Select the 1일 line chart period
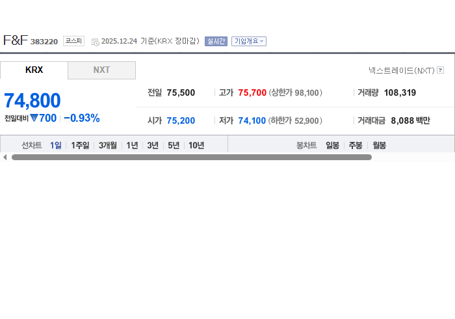 coord(56,145)
